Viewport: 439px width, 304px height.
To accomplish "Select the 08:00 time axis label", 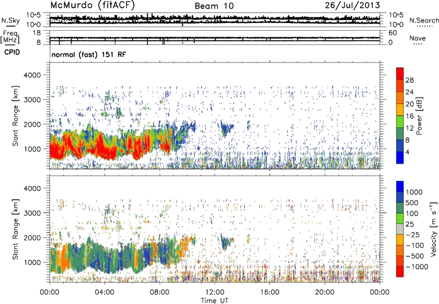I will (x=159, y=292).
